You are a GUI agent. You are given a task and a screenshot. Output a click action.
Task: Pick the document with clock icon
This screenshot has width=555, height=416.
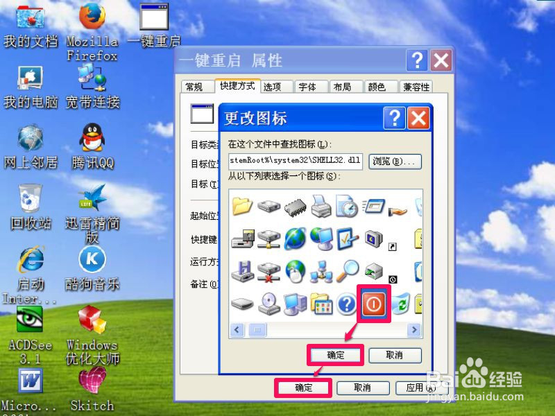coord(347,206)
